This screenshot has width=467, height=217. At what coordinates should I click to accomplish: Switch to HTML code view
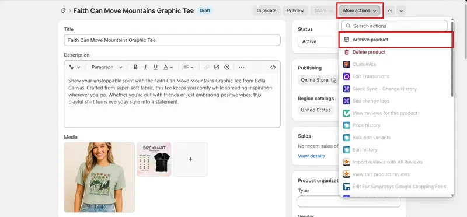coord(273,67)
